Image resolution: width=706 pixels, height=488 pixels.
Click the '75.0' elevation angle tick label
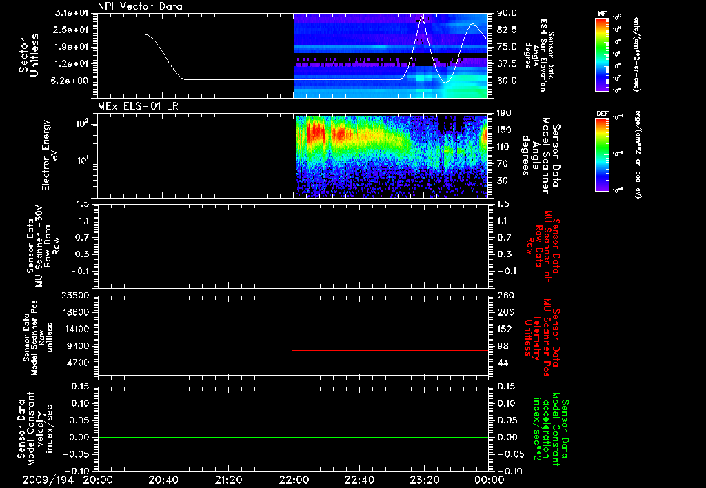pyautogui.click(x=507, y=47)
